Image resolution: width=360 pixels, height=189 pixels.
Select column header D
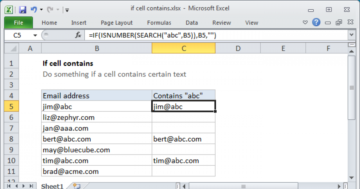coord(238,48)
